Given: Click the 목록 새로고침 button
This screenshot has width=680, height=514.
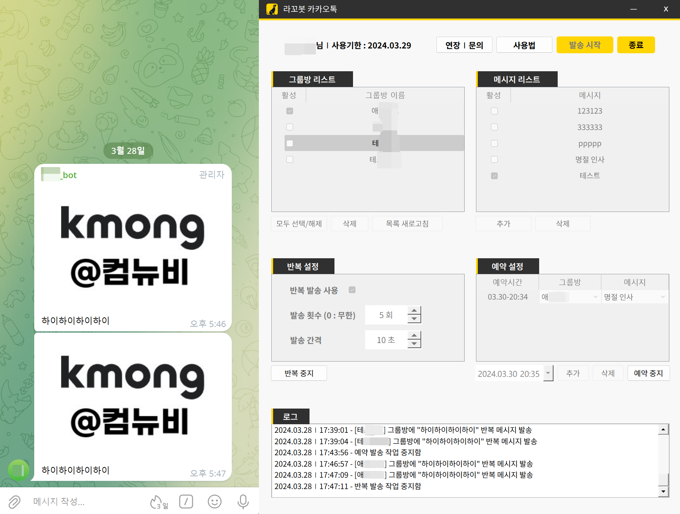Looking at the screenshot, I should pyautogui.click(x=407, y=224).
